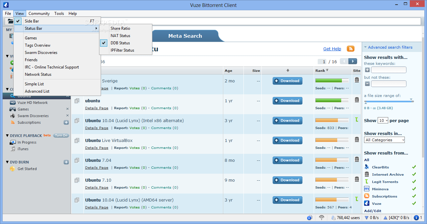The height and width of the screenshot is (224, 427).
Task: Click the Wi-Fi NAT status icon in status bar
Action: (x=321, y=218)
